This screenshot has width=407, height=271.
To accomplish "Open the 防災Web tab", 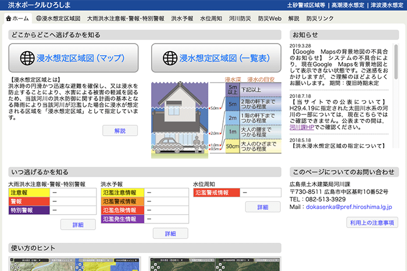I will coord(270,19).
